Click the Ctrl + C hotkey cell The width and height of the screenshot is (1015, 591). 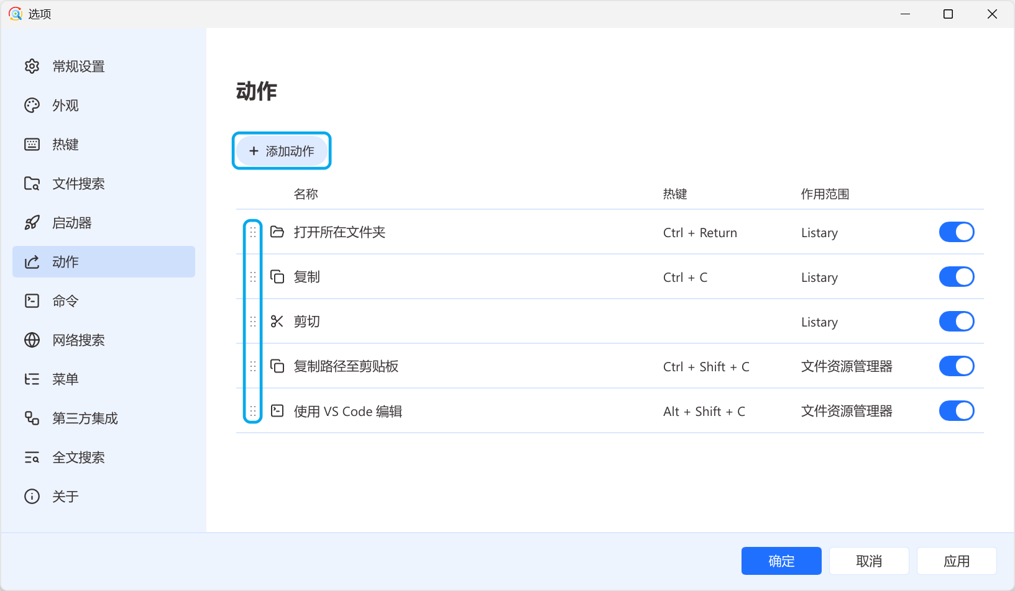coord(685,277)
